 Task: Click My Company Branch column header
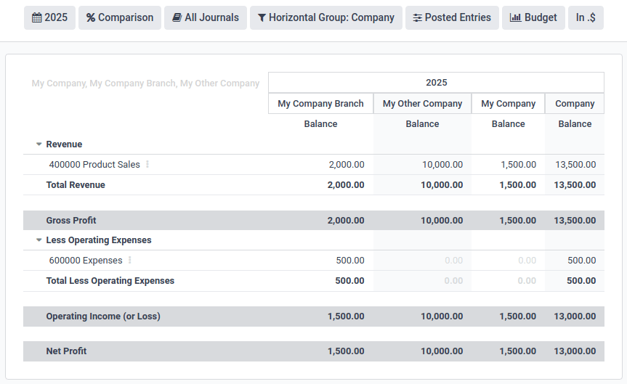[320, 104]
